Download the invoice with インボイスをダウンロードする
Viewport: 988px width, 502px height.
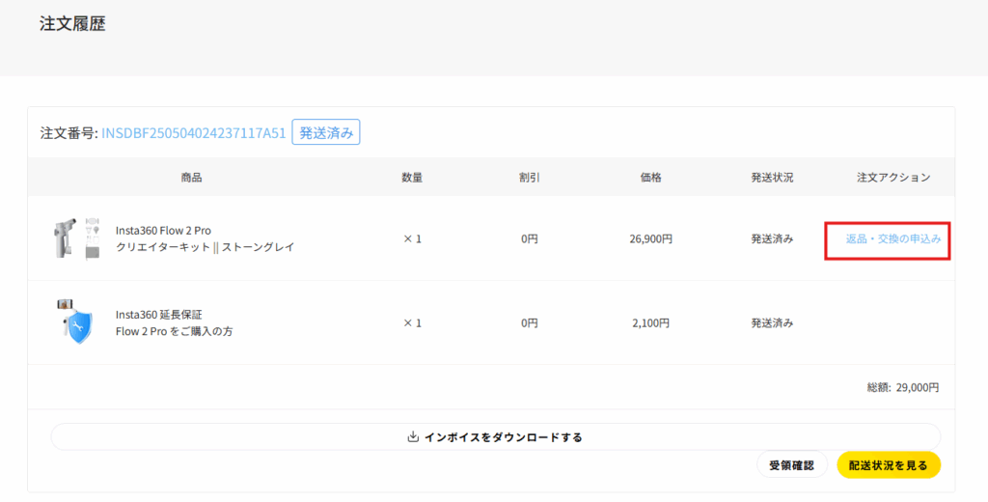495,436
